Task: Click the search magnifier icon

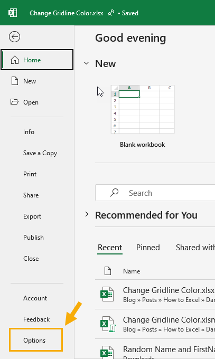Action: [x=114, y=193]
